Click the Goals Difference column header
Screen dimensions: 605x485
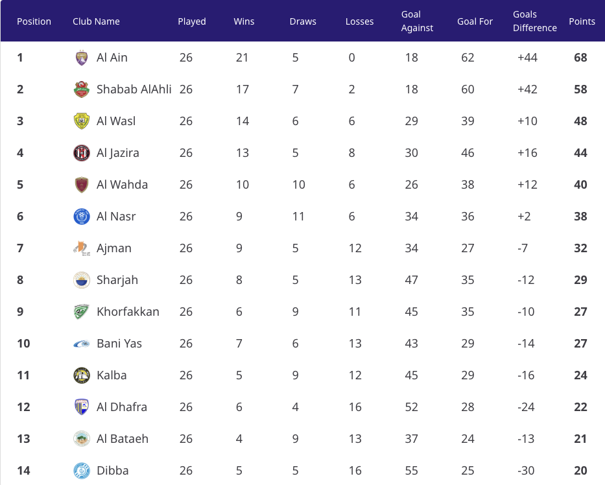[535, 21]
